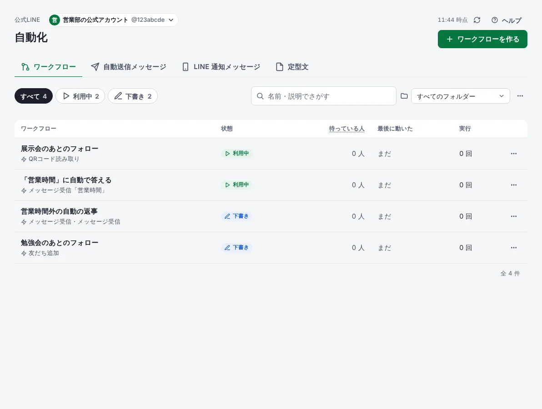
Task: Click the 下書き badge for 営業時間外の自動の返事
Action: (x=237, y=216)
